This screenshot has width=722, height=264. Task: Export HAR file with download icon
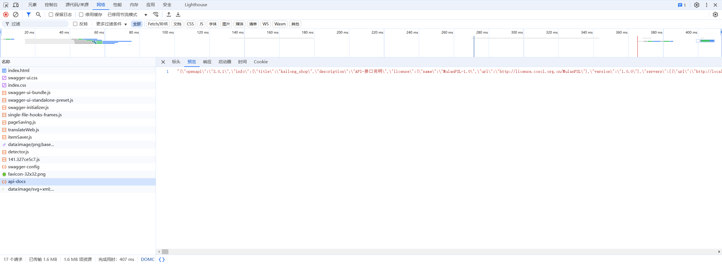click(178, 15)
